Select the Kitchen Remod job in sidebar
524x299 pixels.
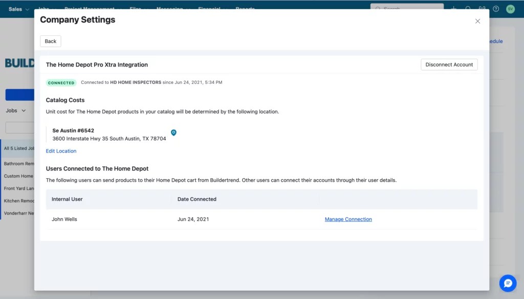[x=19, y=201]
